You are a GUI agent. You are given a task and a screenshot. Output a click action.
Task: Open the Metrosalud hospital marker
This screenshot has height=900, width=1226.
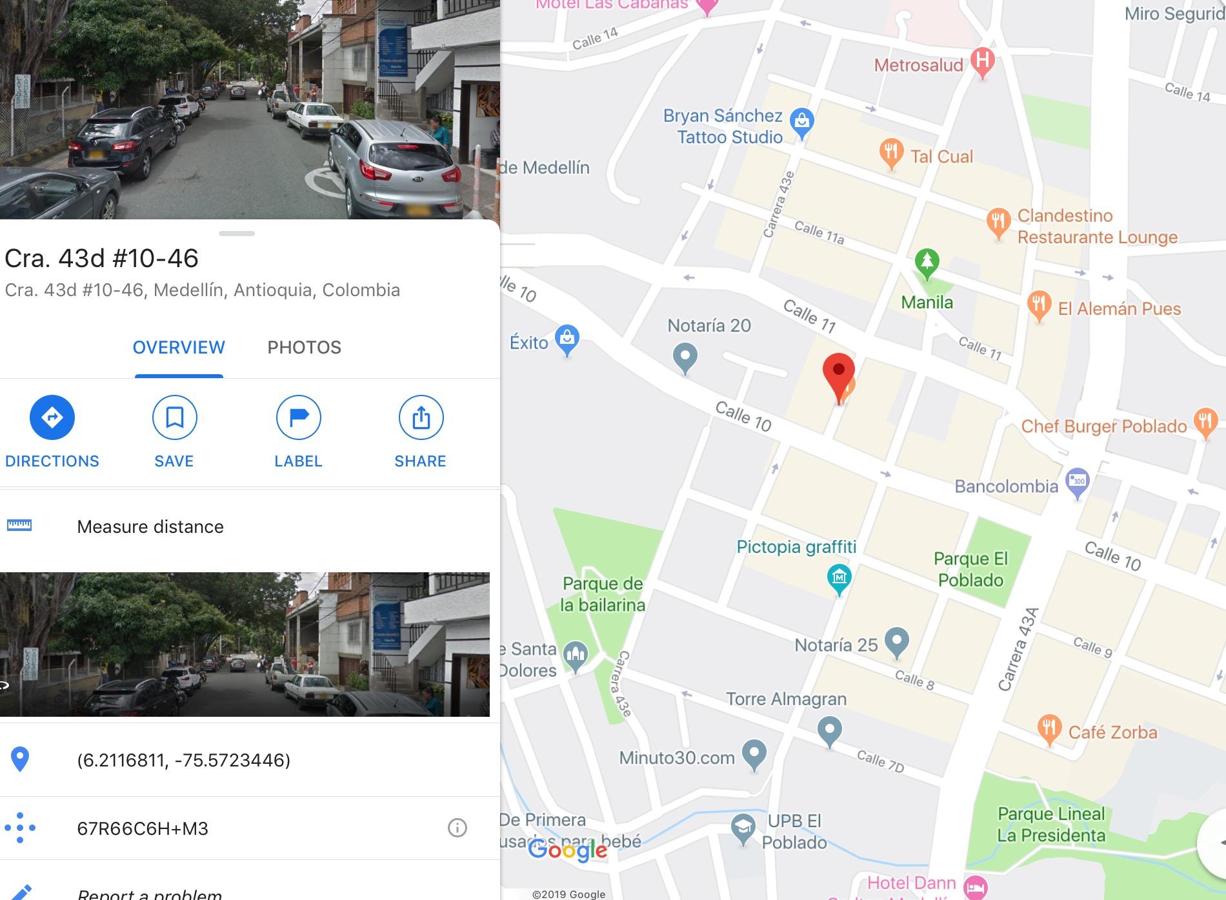click(982, 63)
